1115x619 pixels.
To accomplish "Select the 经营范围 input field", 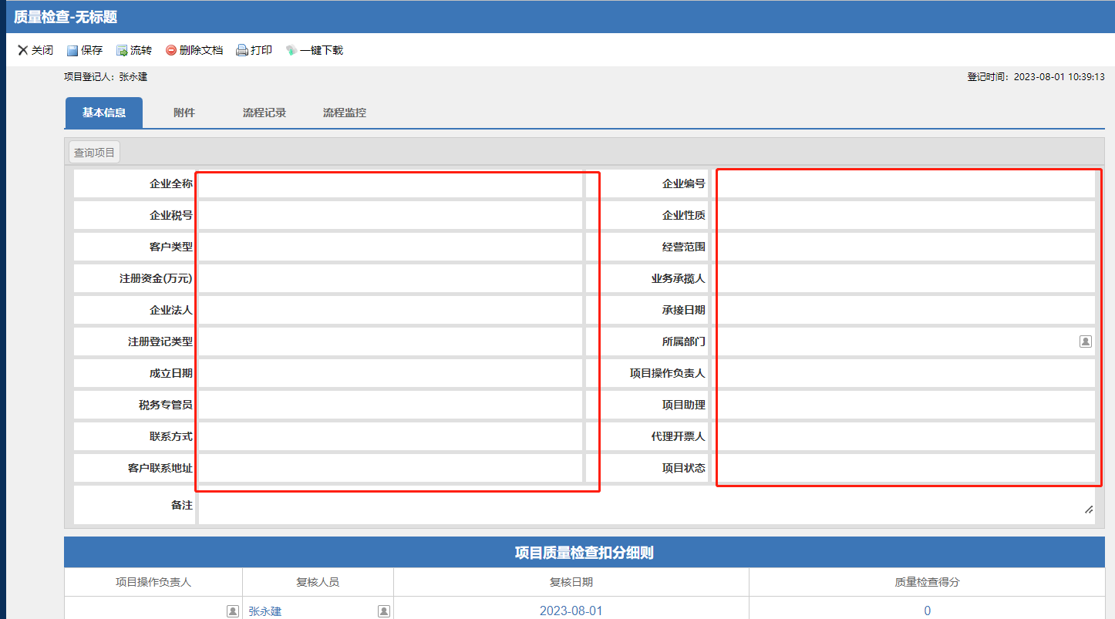I will pos(903,247).
